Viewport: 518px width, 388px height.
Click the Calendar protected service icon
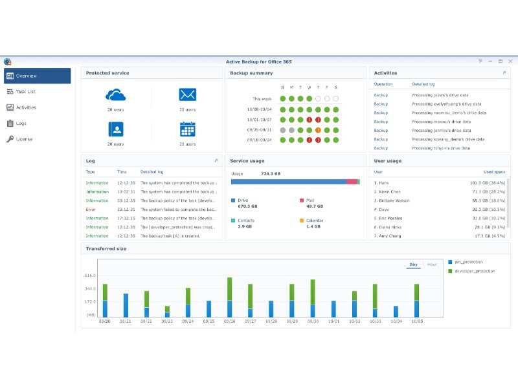click(x=186, y=131)
